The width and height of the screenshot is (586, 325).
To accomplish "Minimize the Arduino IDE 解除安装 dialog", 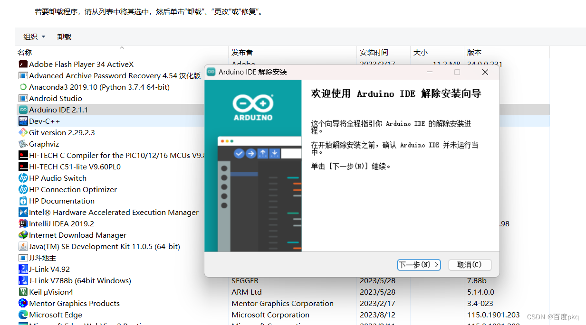I will tap(429, 72).
